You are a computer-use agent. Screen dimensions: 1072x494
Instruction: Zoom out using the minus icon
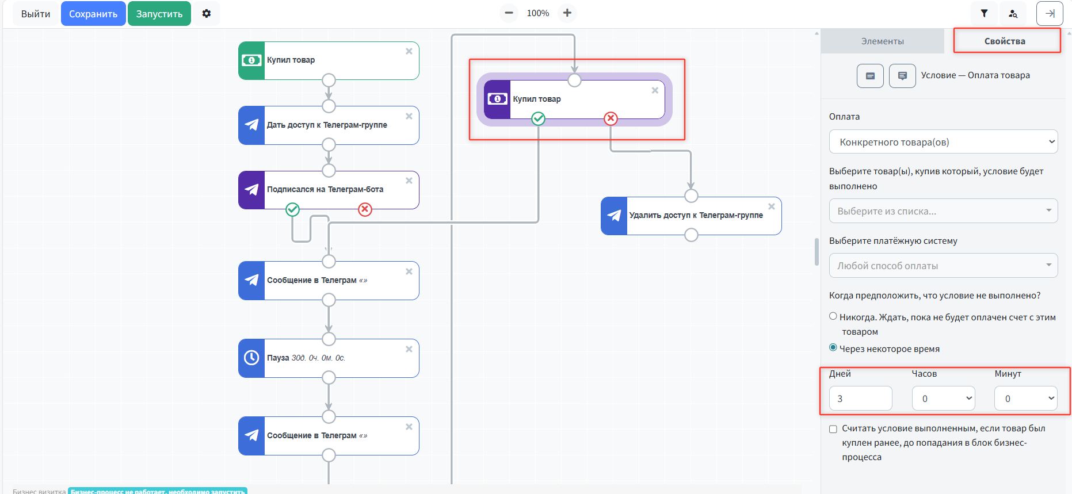point(509,13)
